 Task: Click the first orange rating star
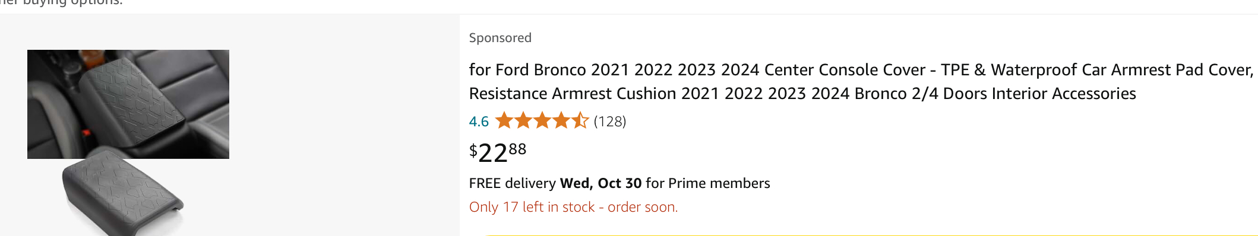click(504, 121)
